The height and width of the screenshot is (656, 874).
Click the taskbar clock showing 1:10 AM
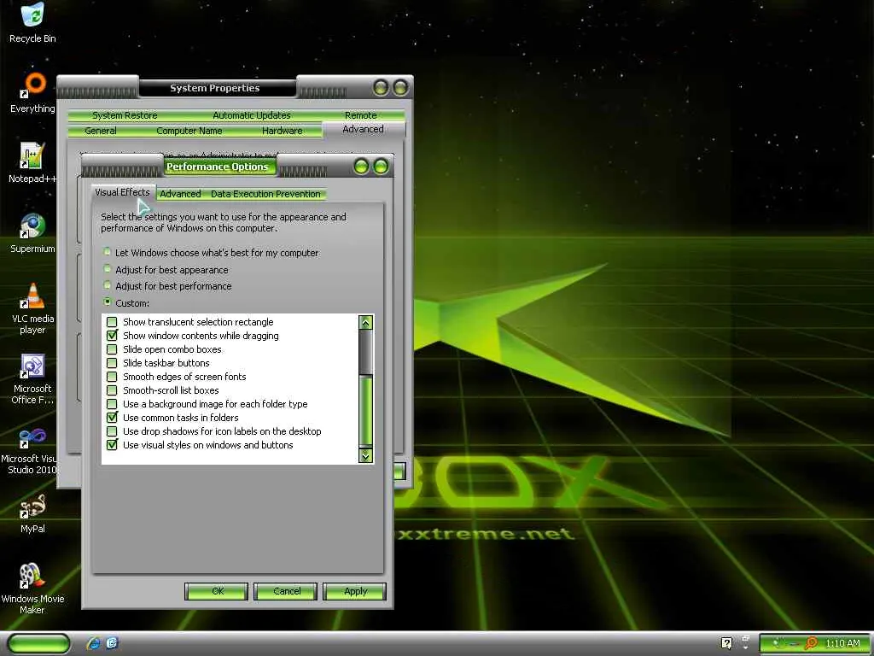(842, 643)
